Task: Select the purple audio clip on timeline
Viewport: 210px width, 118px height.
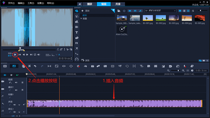Action: [115, 103]
